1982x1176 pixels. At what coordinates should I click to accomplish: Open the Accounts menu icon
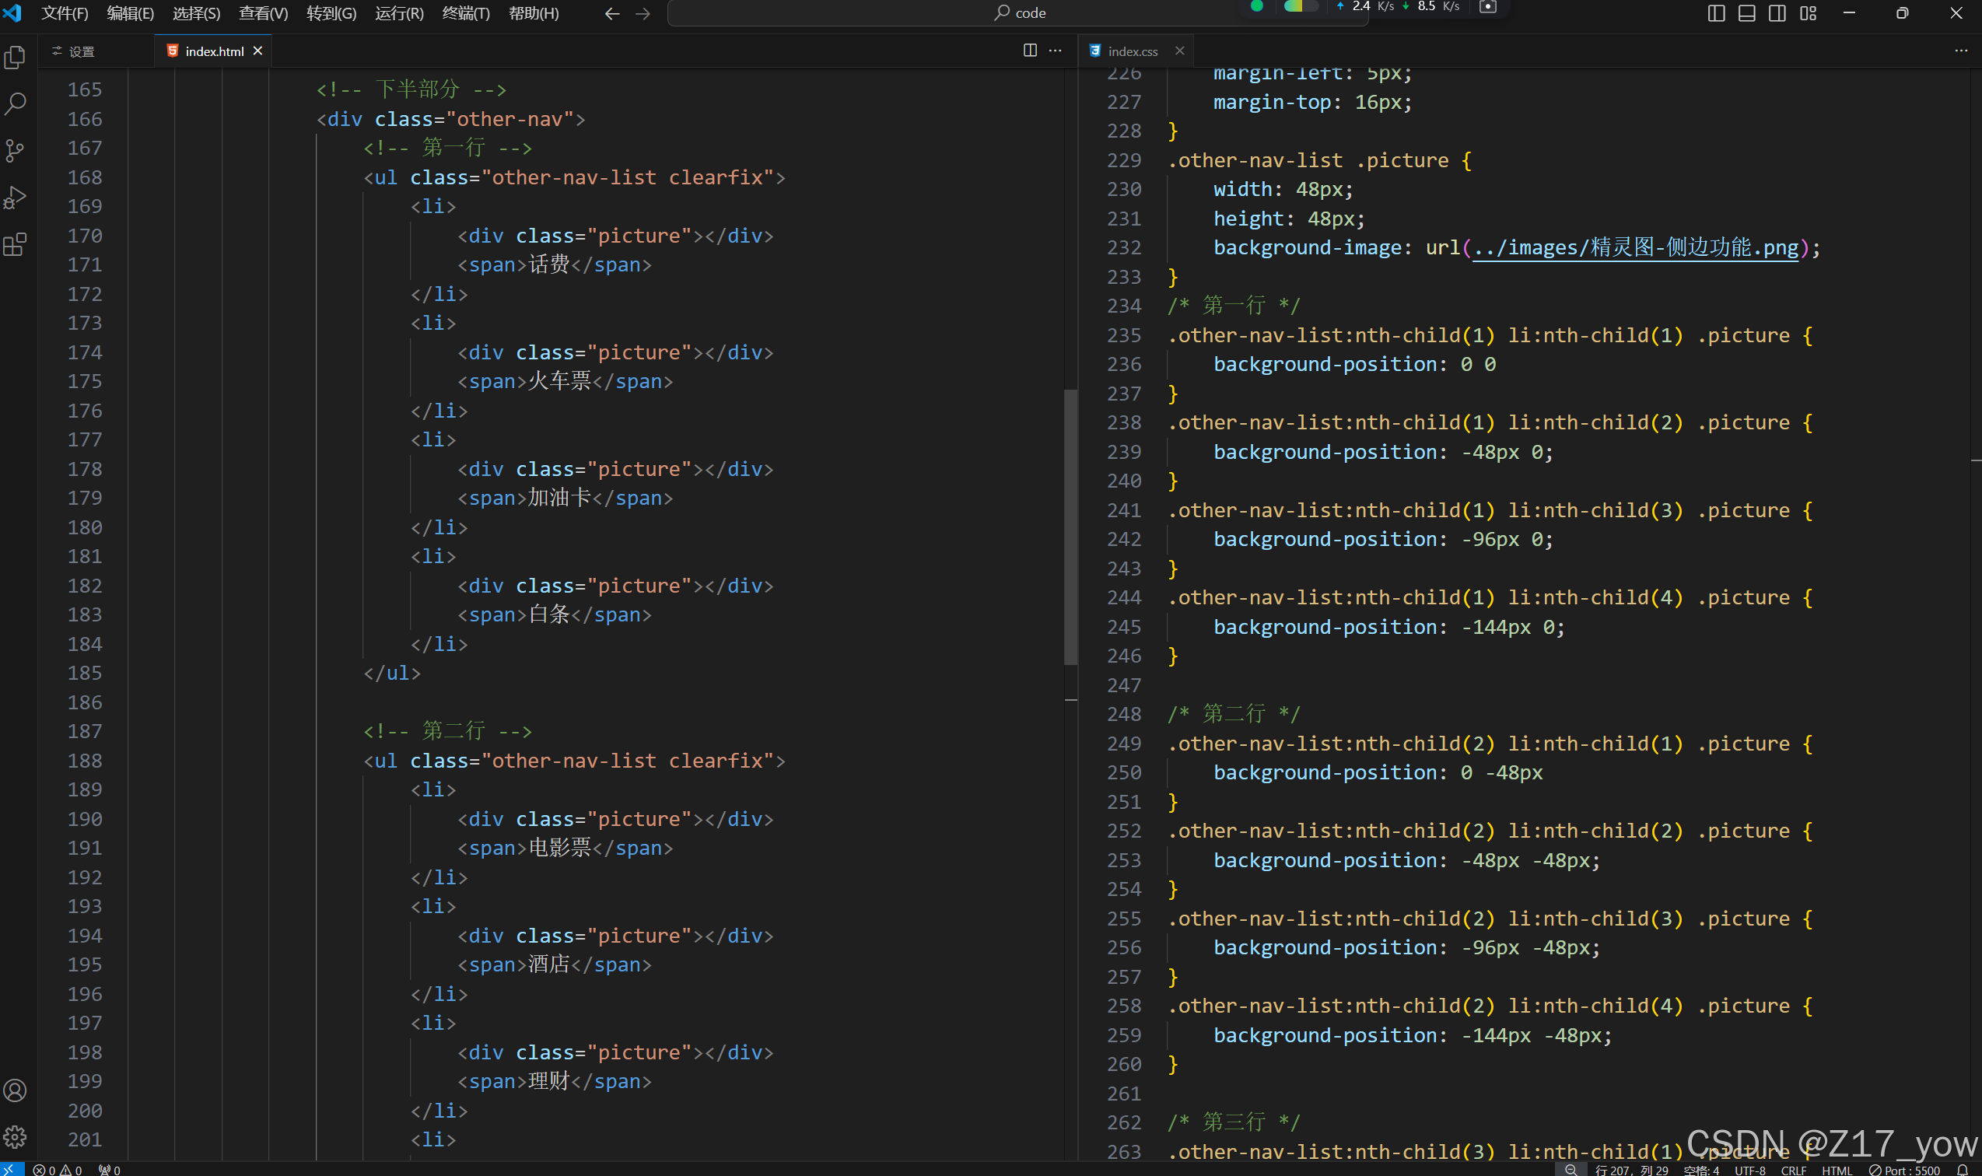[15, 1090]
